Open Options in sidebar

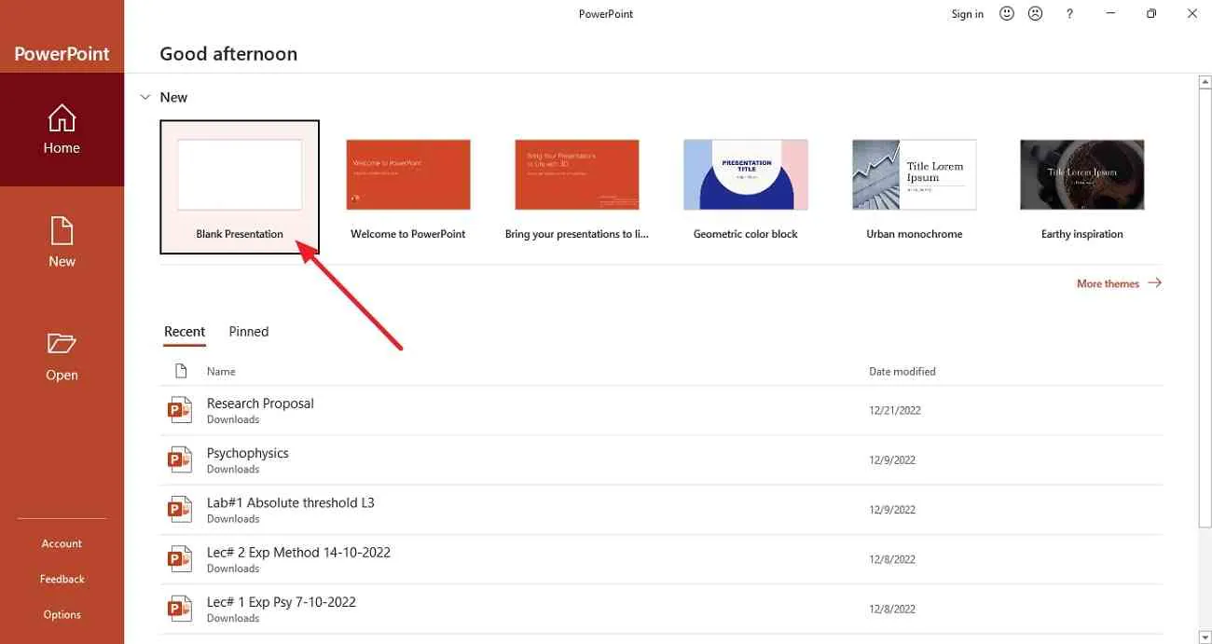tap(62, 614)
